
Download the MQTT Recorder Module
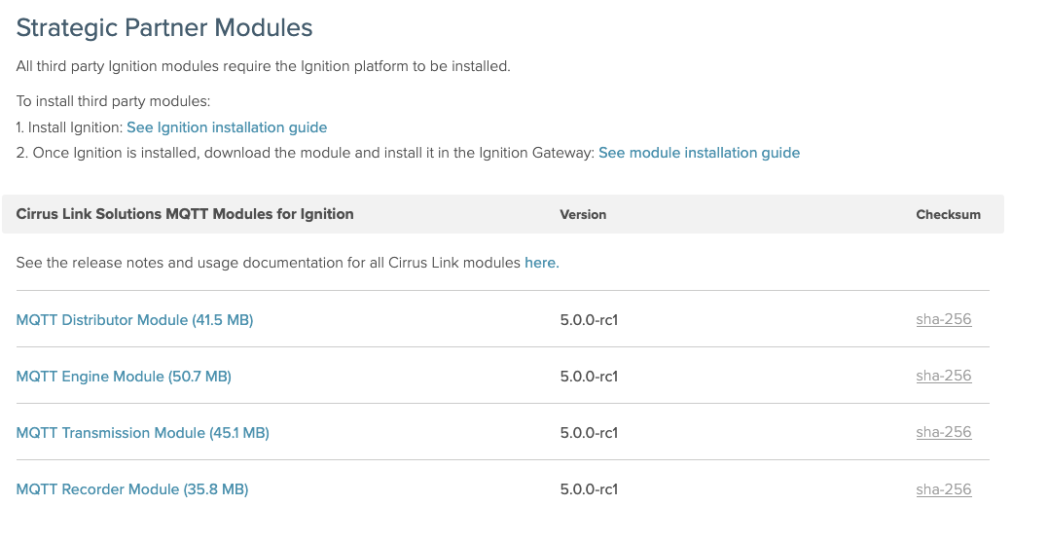coord(132,489)
